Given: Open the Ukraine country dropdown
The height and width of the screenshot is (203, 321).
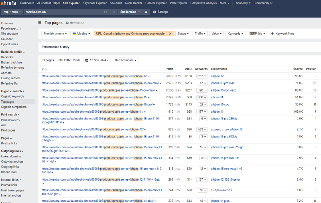Looking at the screenshot, I should pyautogui.click(x=81, y=34).
